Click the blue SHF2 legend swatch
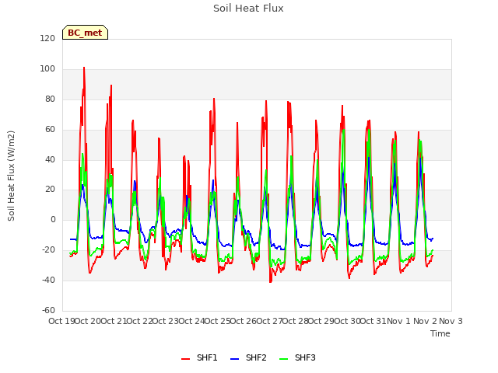Screen dimensions: 498x373 [234, 359]
